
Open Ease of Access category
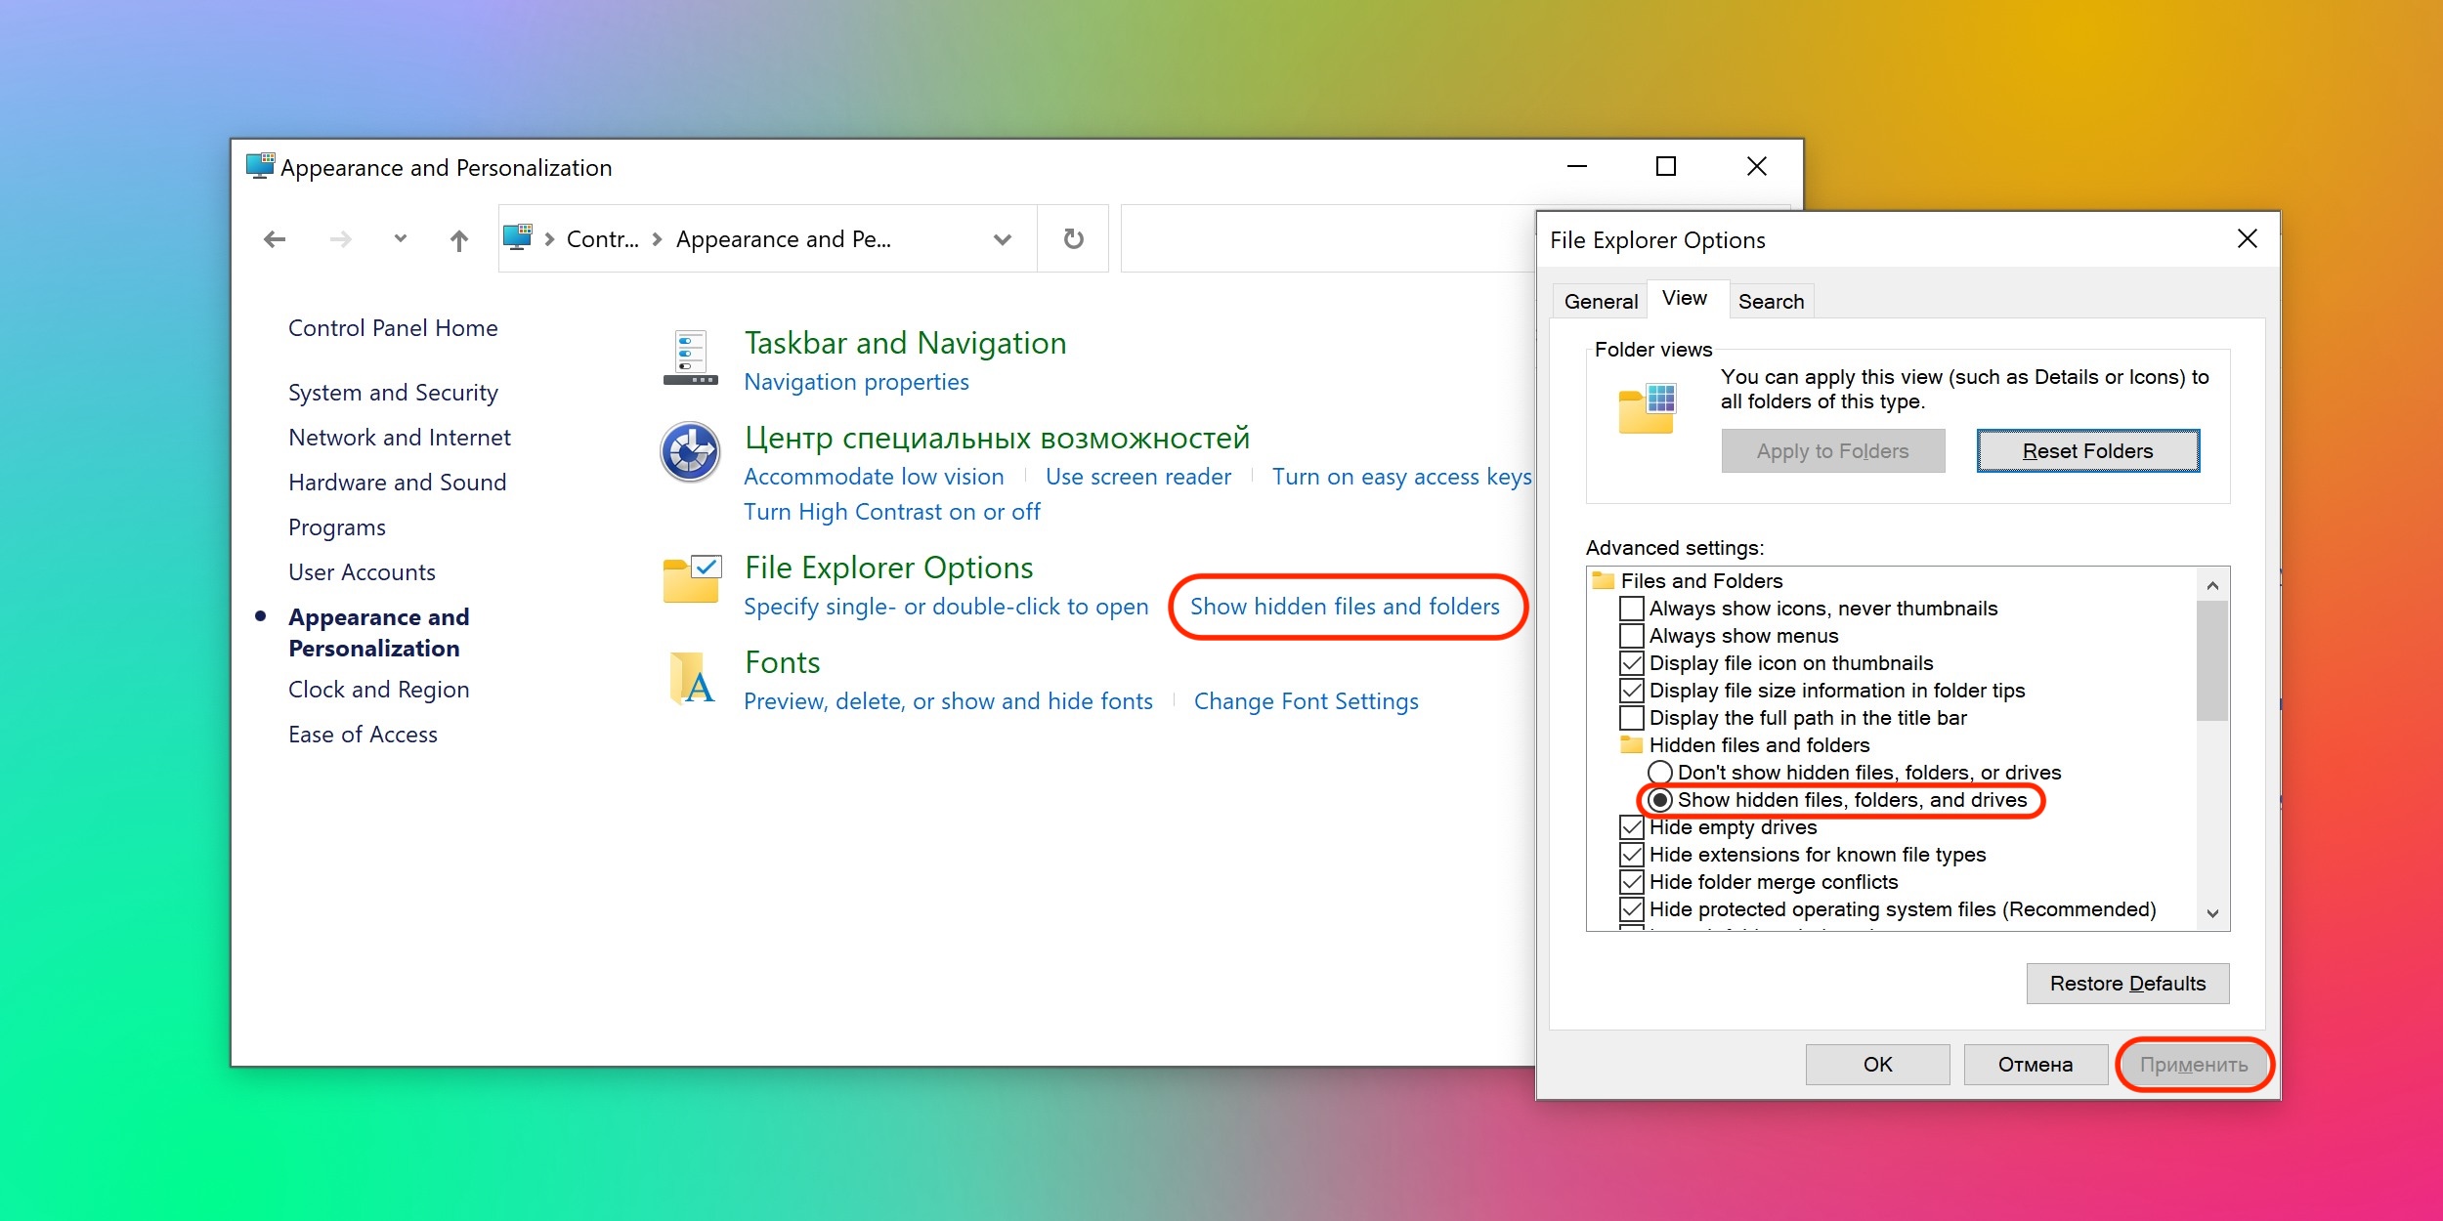(363, 735)
